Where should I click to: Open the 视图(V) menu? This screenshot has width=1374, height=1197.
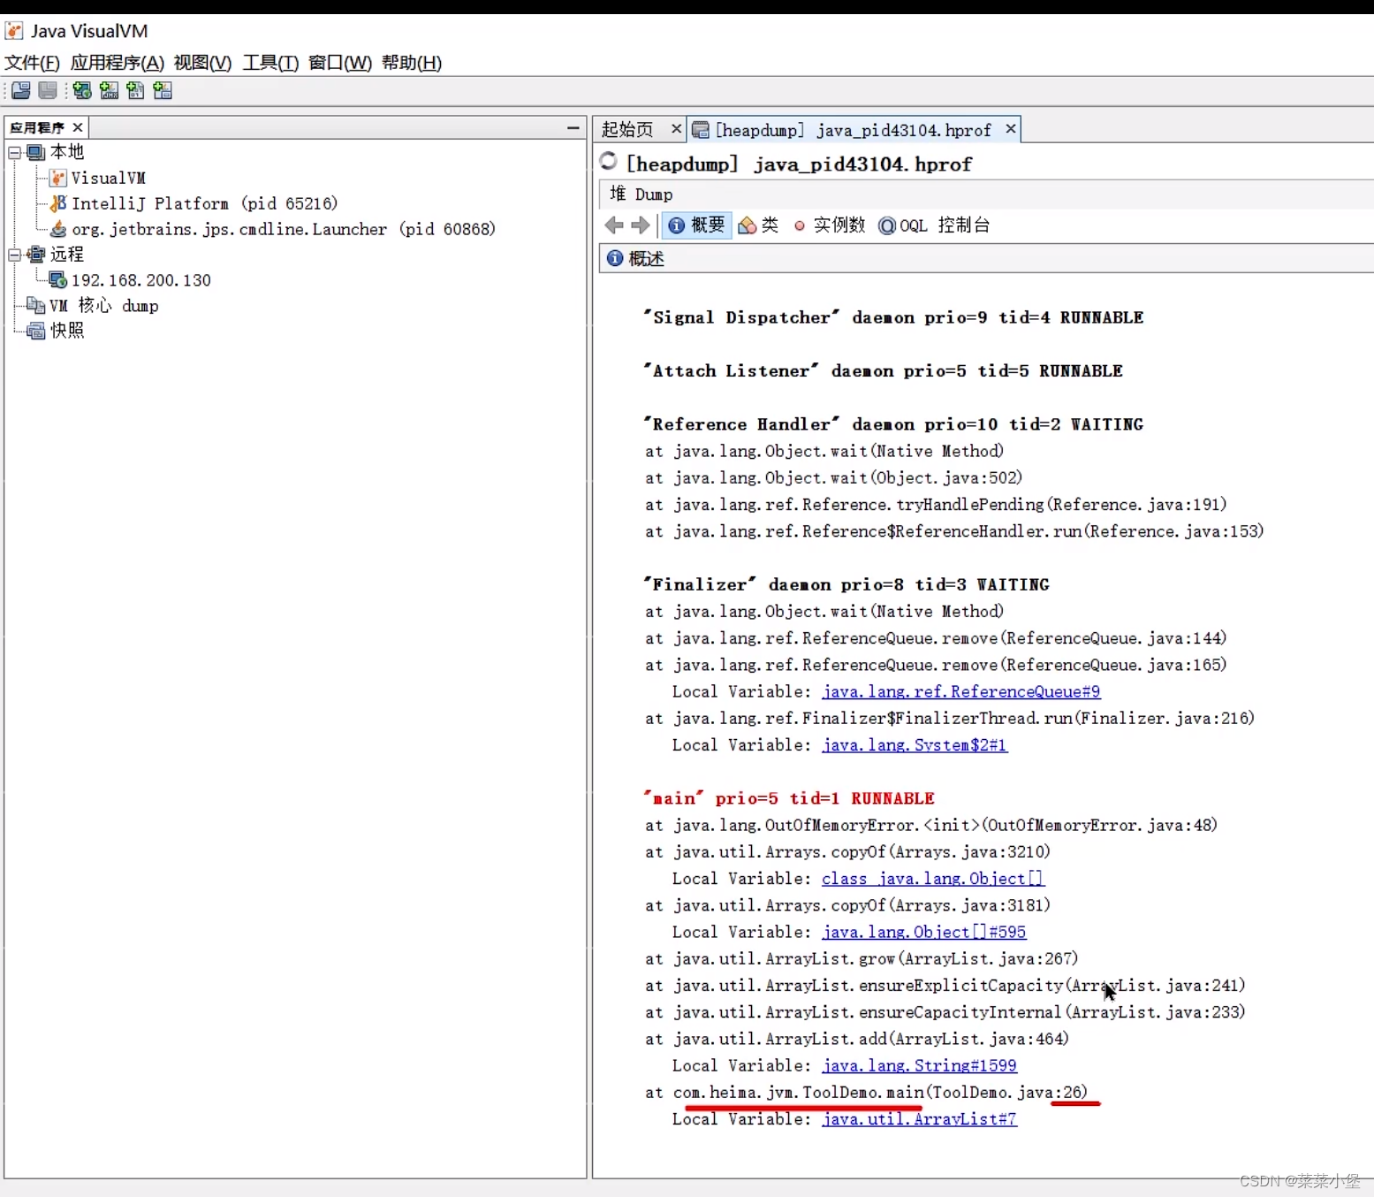[202, 63]
